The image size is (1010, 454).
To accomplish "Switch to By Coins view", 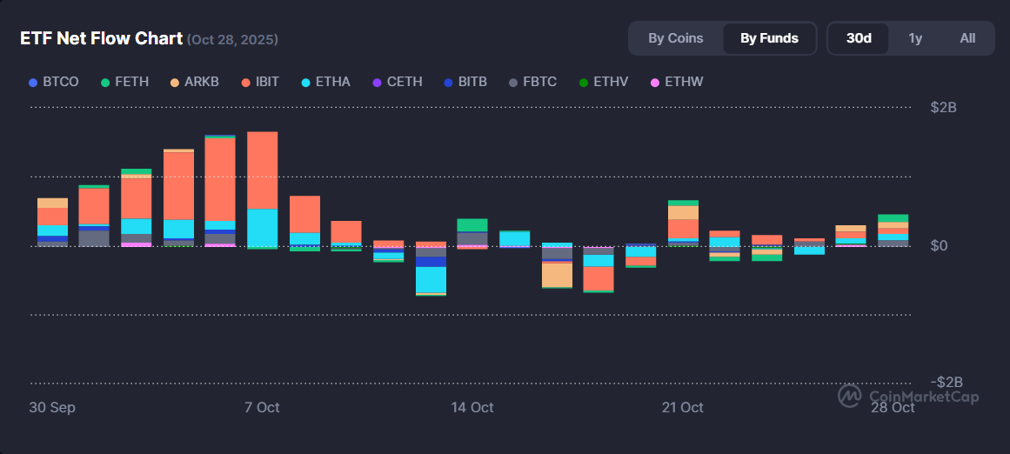I will point(675,38).
